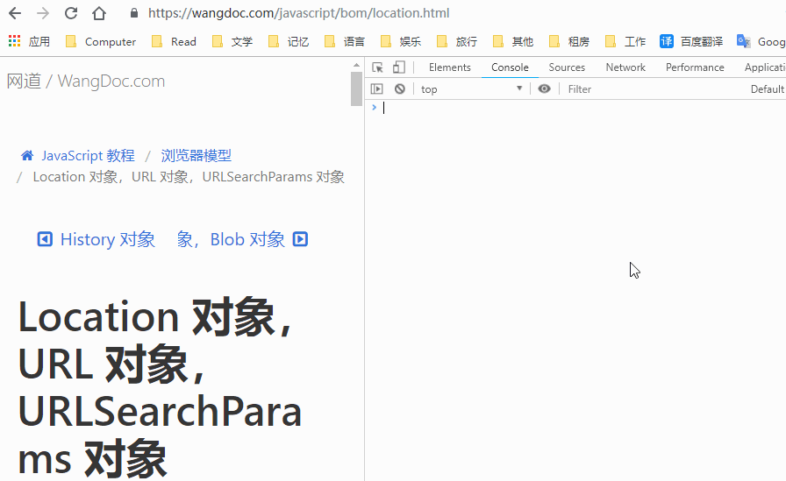
Task: Open the 其他 bookmark folder
Action: point(513,41)
